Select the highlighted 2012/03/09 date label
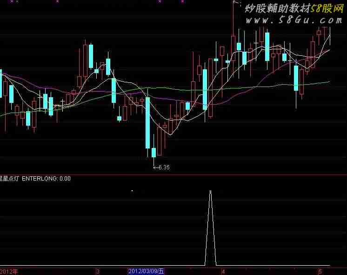 (x=146, y=271)
